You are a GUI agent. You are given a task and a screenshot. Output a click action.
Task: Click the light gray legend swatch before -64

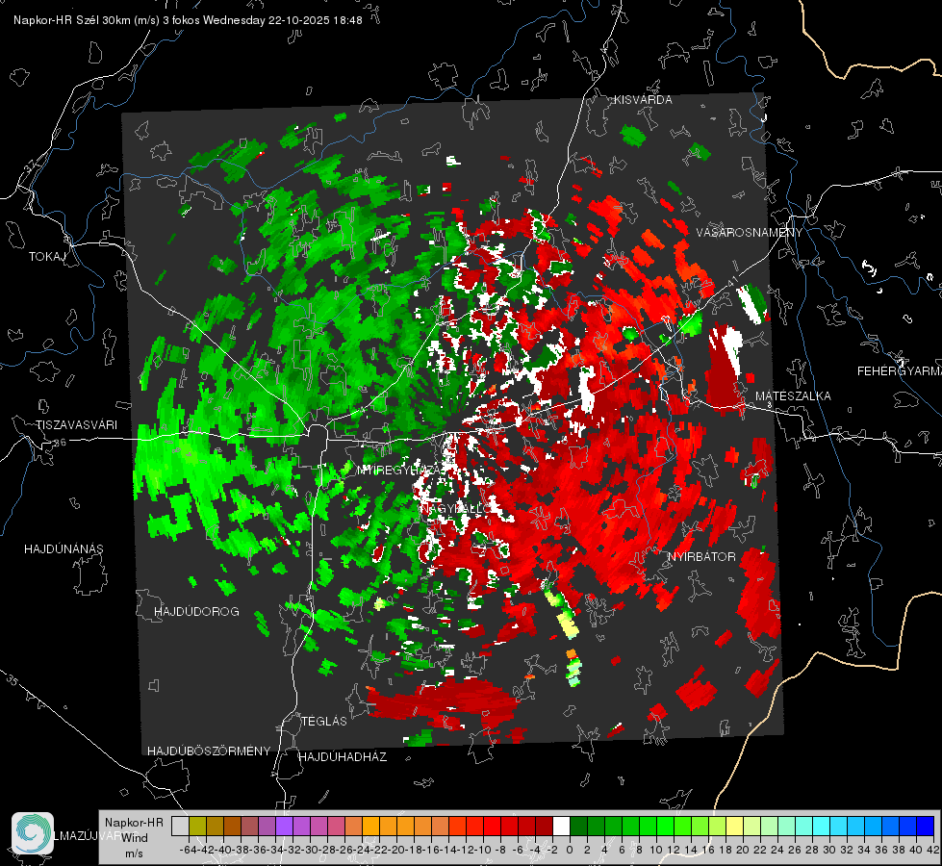180,826
